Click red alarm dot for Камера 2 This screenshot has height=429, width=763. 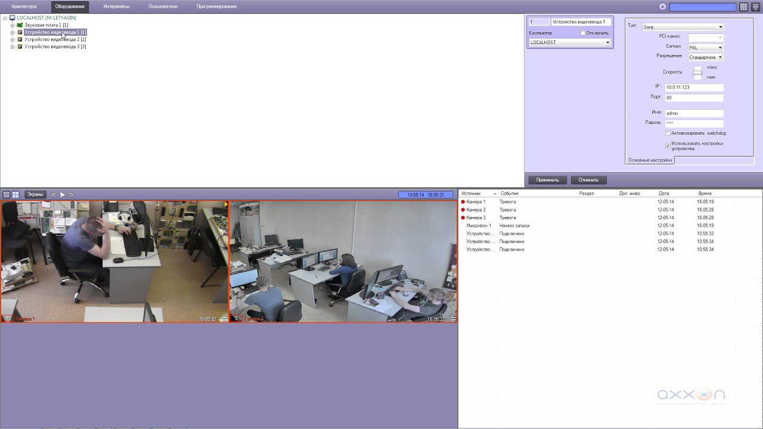(463, 210)
